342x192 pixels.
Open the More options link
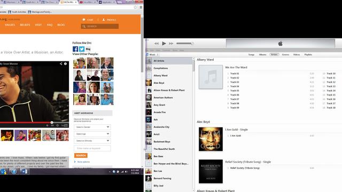pyautogui.click(x=83, y=162)
